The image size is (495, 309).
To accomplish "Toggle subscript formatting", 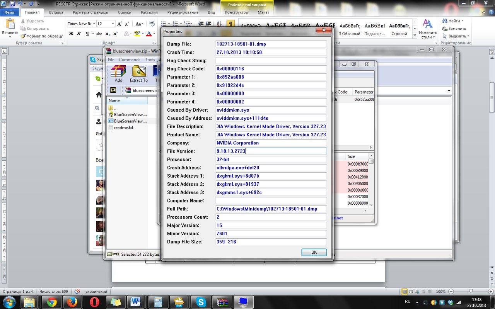I will [x=108, y=34].
